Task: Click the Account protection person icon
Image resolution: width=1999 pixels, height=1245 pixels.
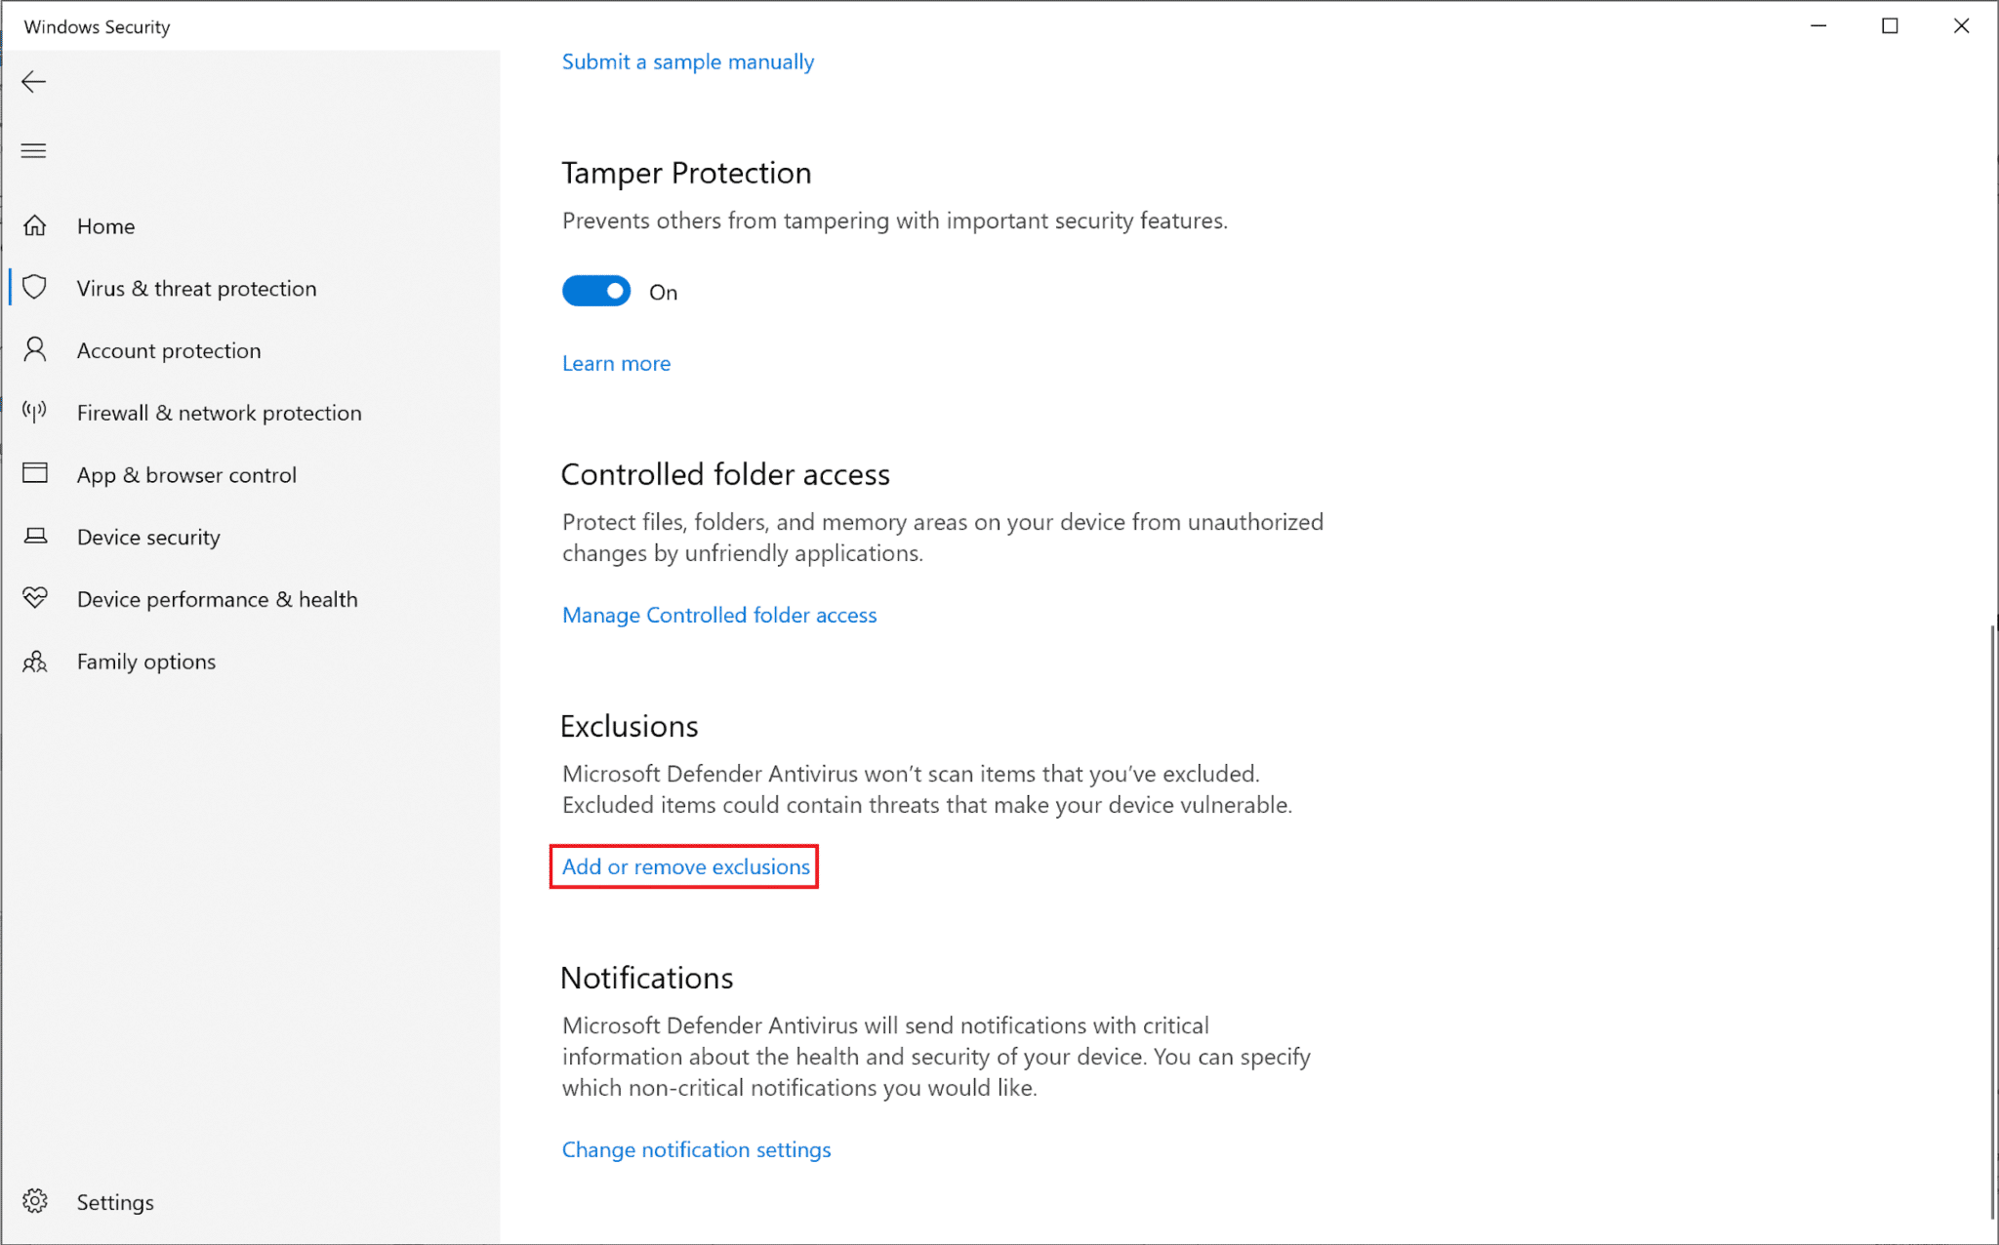Action: 35,349
